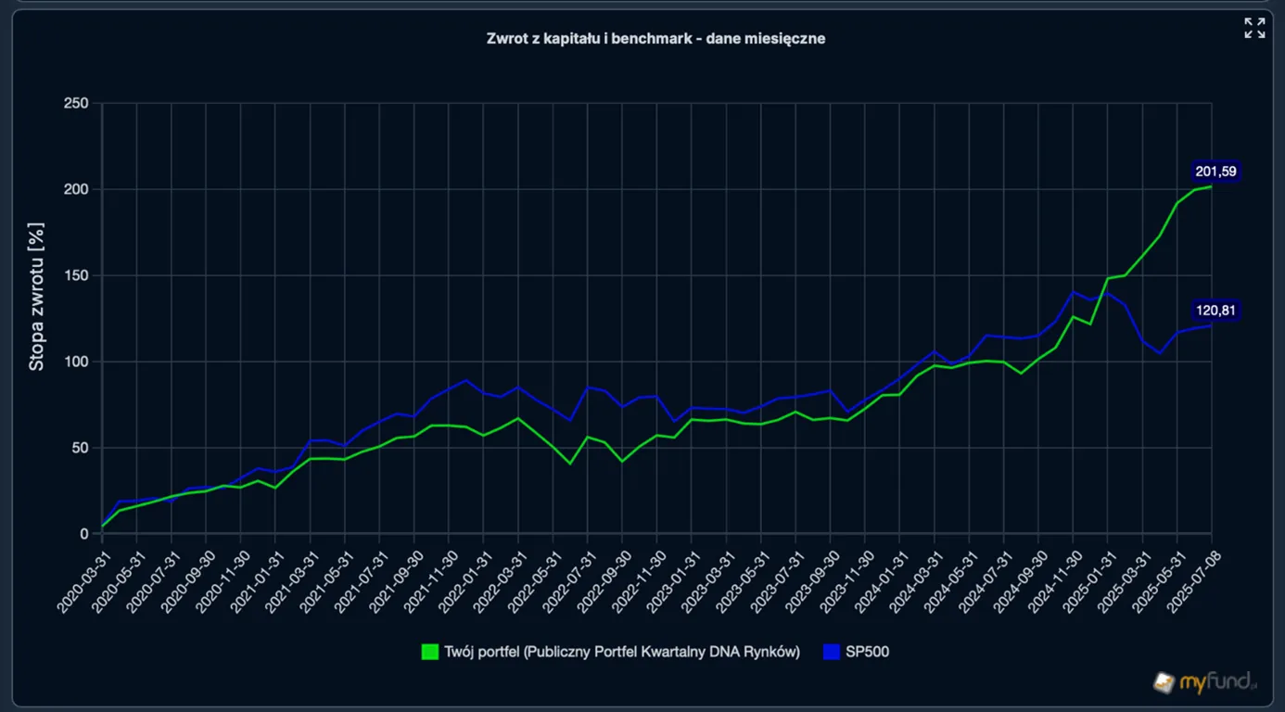The image size is (1285, 712).
Task: Click the blue SP500 legend color box
Action: tap(832, 652)
